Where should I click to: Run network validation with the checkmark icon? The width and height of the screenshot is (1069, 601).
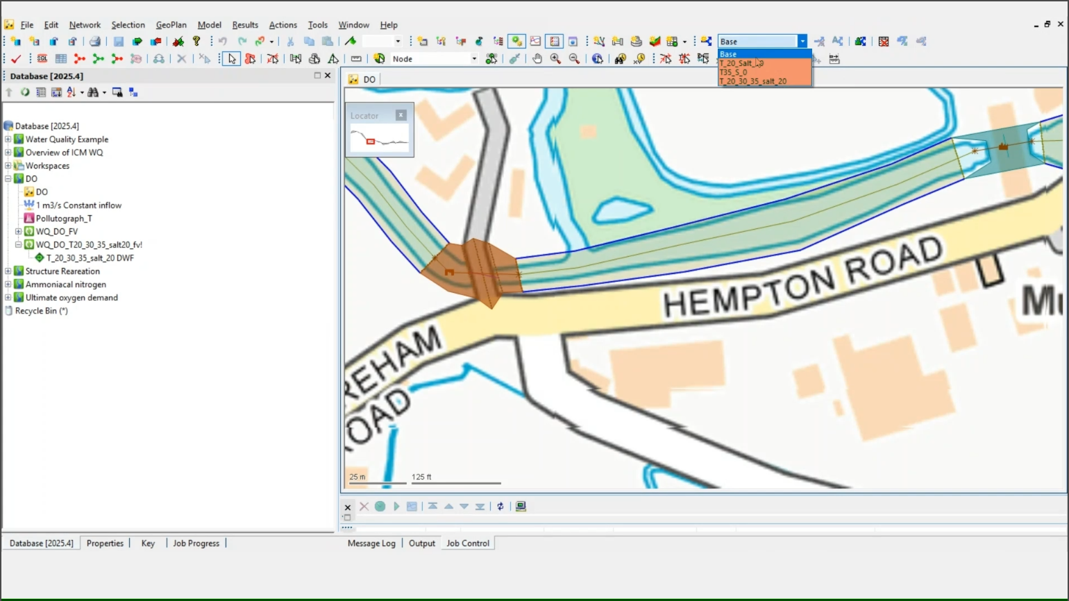(x=16, y=58)
